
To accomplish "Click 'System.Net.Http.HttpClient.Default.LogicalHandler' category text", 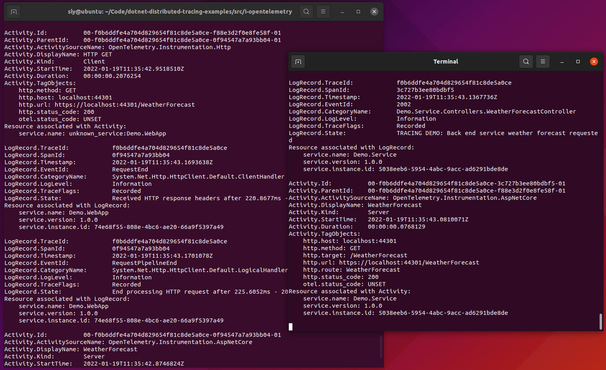I will [200, 270].
